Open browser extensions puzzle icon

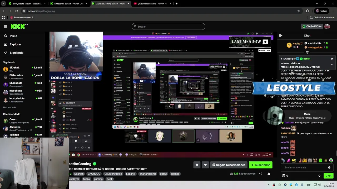tap(308, 11)
